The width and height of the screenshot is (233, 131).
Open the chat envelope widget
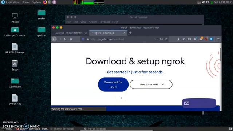pos(199,103)
